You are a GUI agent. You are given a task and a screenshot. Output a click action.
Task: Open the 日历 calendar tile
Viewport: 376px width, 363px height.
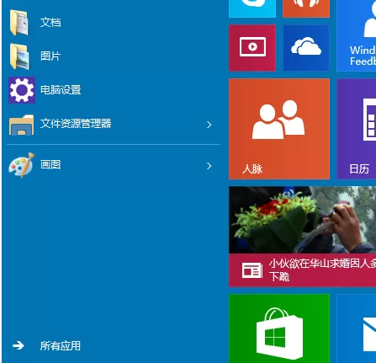click(357, 129)
